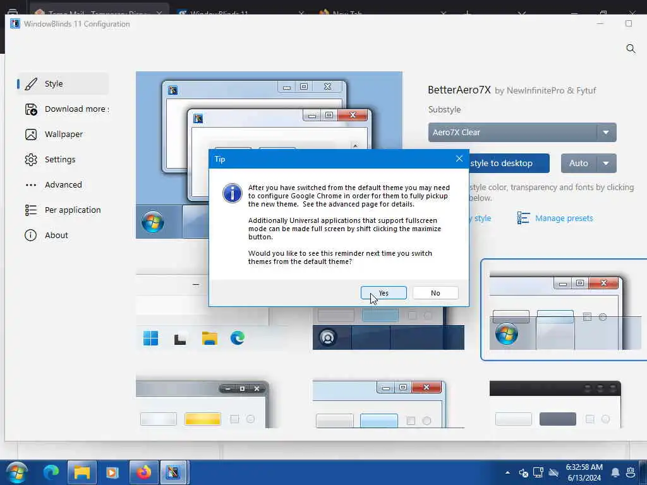Select the dark blue taskbar style thumbnail
Screen dimensions: 647x485
pyautogui.click(x=389, y=328)
